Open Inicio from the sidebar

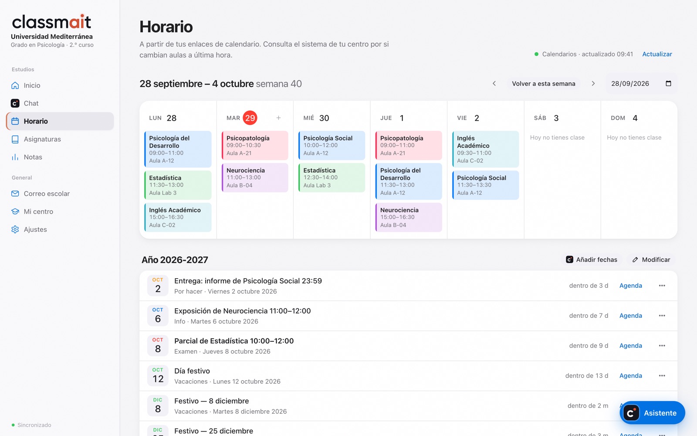click(x=60, y=85)
